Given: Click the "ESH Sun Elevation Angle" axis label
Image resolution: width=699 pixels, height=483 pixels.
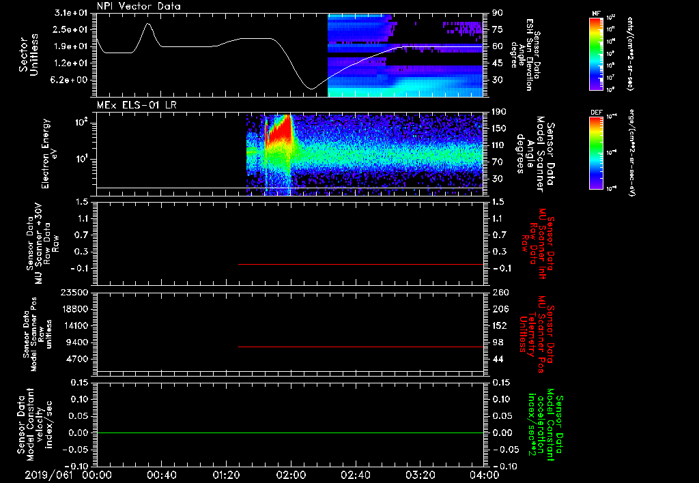Looking at the screenshot, I should click(x=526, y=55).
